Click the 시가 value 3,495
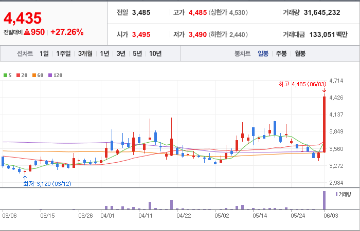 pyautogui.click(x=141, y=34)
